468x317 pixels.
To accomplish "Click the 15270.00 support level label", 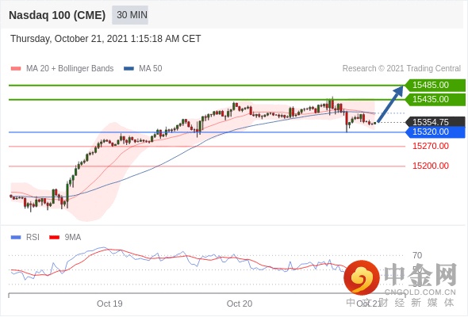I will click(431, 146).
